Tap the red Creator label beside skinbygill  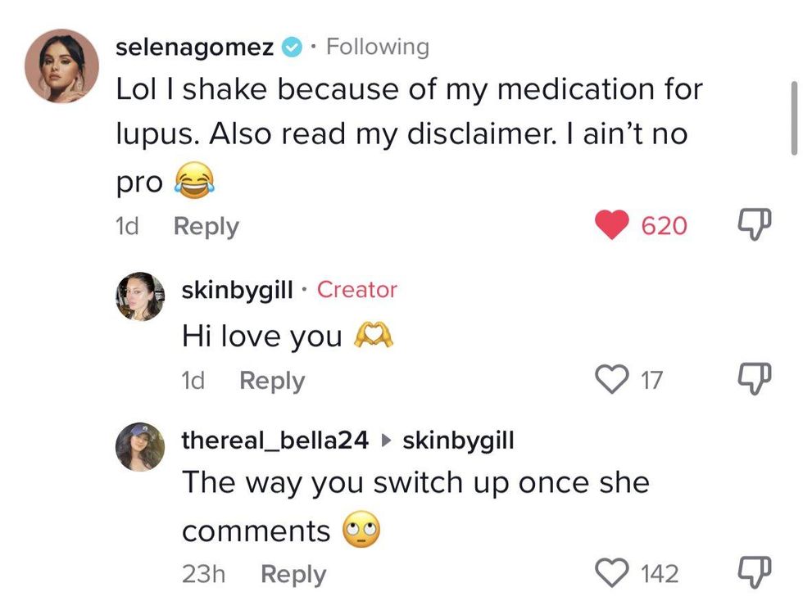(356, 290)
